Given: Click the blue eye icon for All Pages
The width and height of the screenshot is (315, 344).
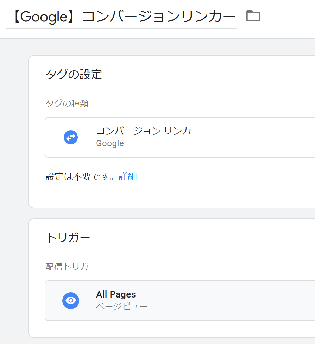Looking at the screenshot, I should tap(71, 301).
